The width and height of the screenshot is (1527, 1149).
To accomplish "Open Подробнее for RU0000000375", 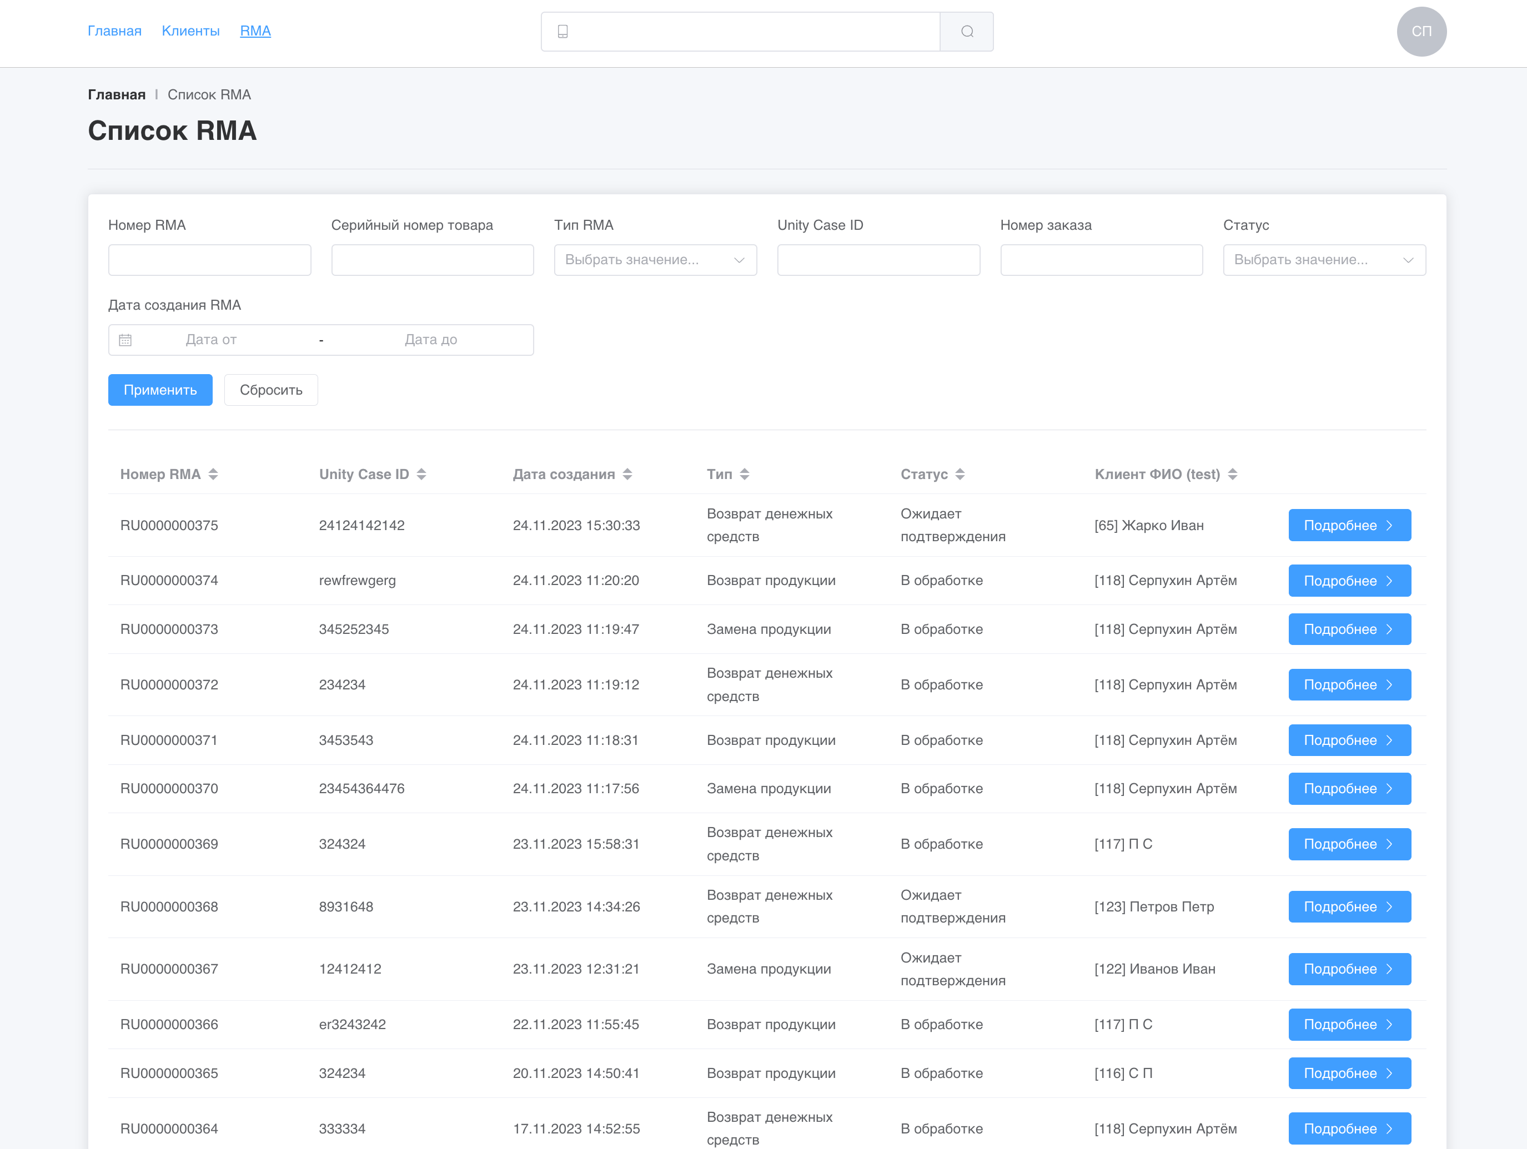I will [1349, 525].
